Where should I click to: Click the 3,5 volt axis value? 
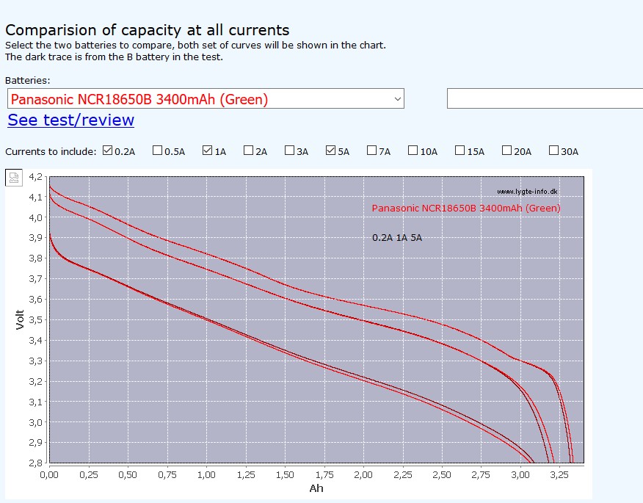point(36,320)
